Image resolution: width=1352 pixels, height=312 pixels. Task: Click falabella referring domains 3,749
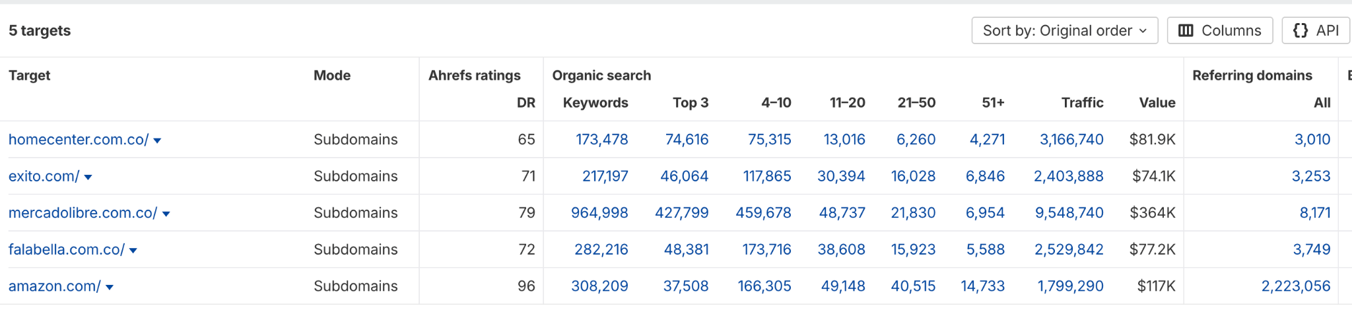tap(1312, 249)
